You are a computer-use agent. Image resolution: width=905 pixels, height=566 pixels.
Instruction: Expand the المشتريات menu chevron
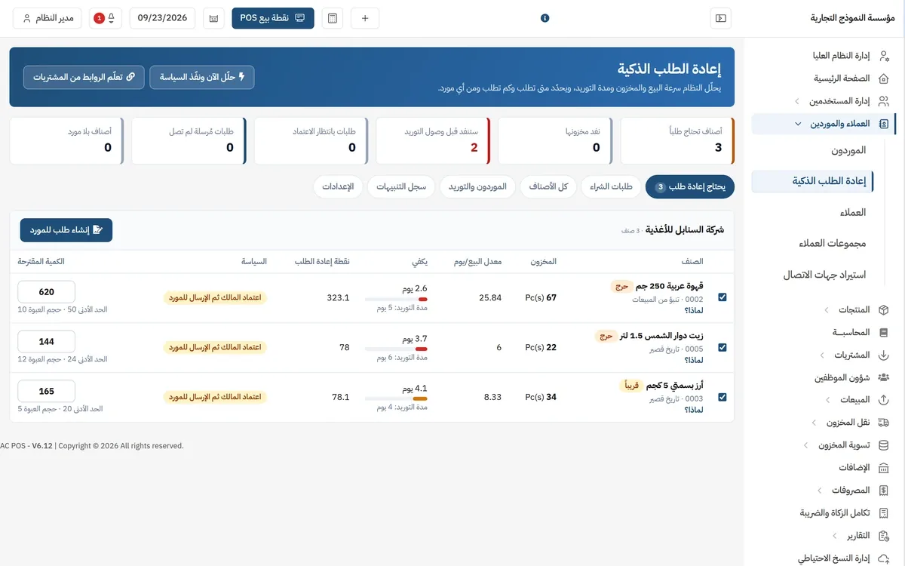[x=821, y=355]
